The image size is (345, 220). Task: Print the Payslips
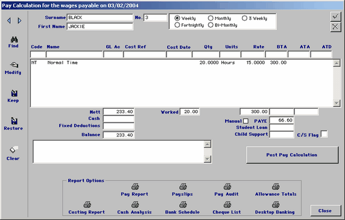pos(183,187)
